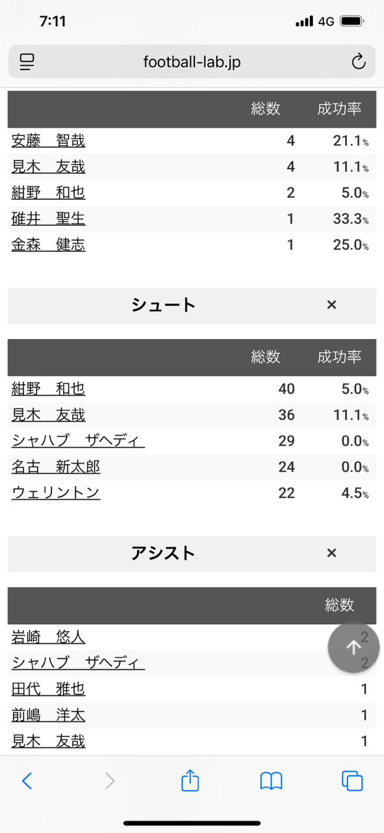Viewport: 384px width, 833px height.
Task: Open player link 前嶋 洋太
Action: (49, 715)
